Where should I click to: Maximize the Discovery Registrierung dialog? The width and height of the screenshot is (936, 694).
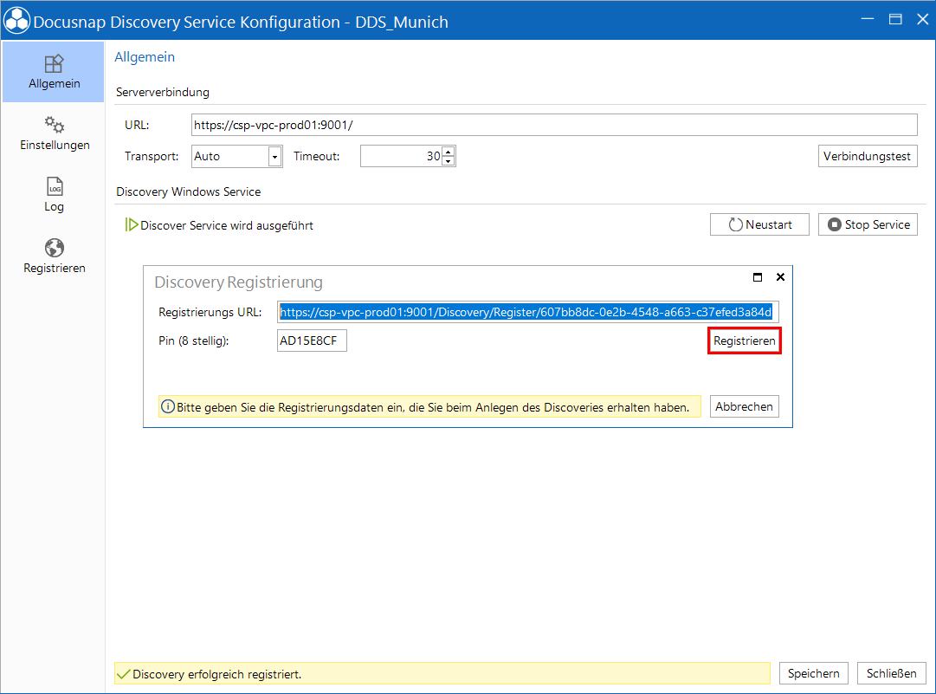[x=758, y=277]
